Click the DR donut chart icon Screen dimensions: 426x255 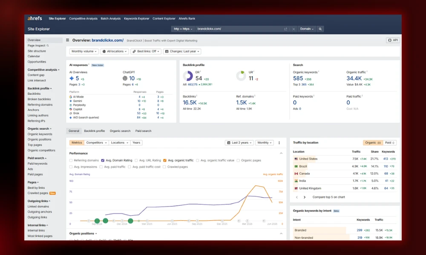click(188, 76)
